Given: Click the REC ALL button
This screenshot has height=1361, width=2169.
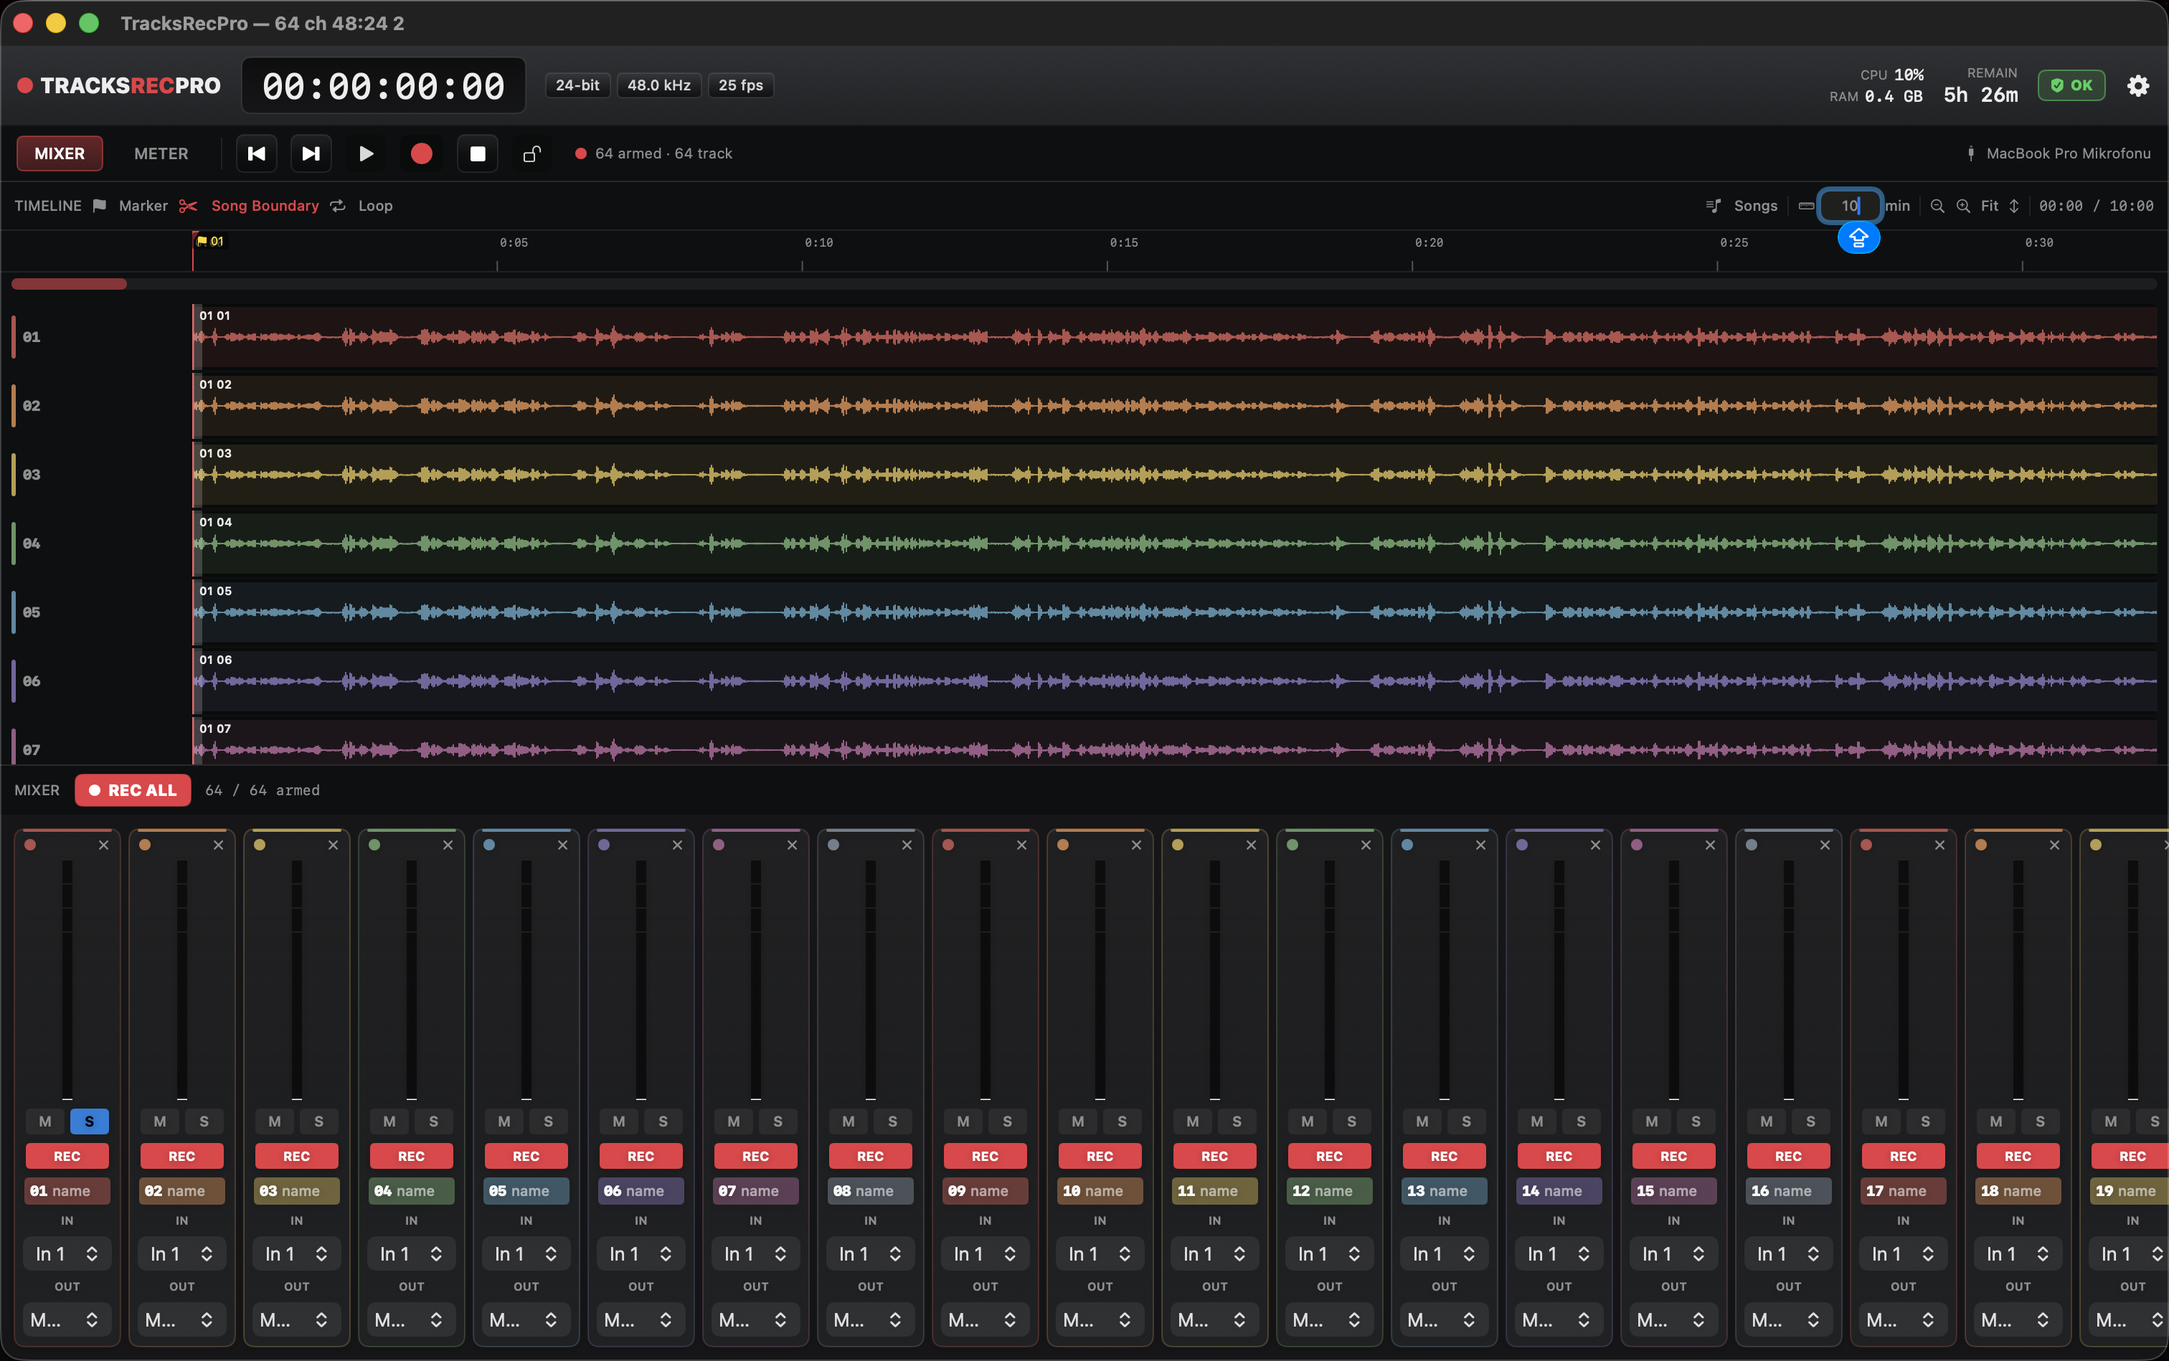Looking at the screenshot, I should point(133,790).
